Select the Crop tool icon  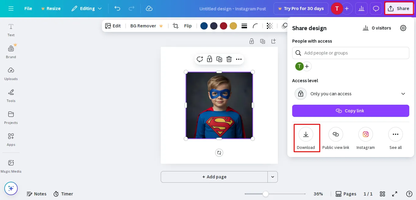point(176,26)
